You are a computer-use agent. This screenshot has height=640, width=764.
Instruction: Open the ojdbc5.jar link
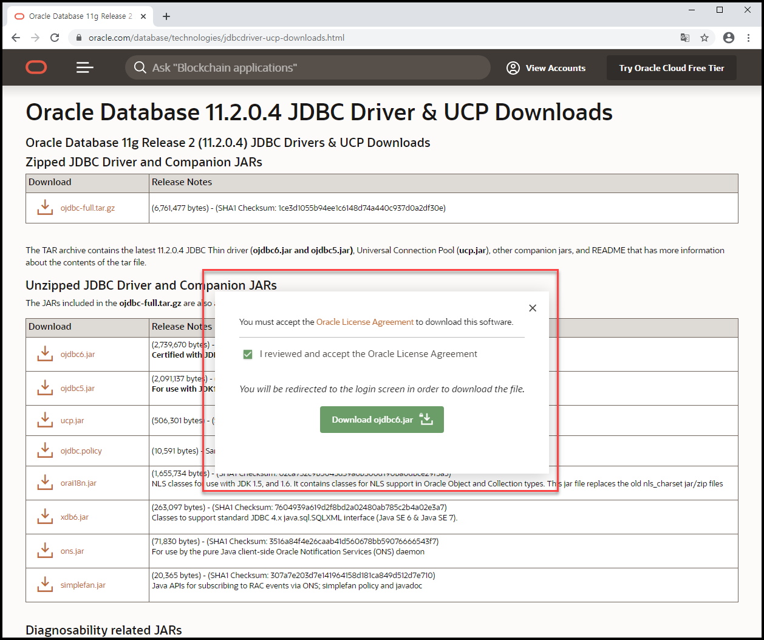pyautogui.click(x=78, y=388)
